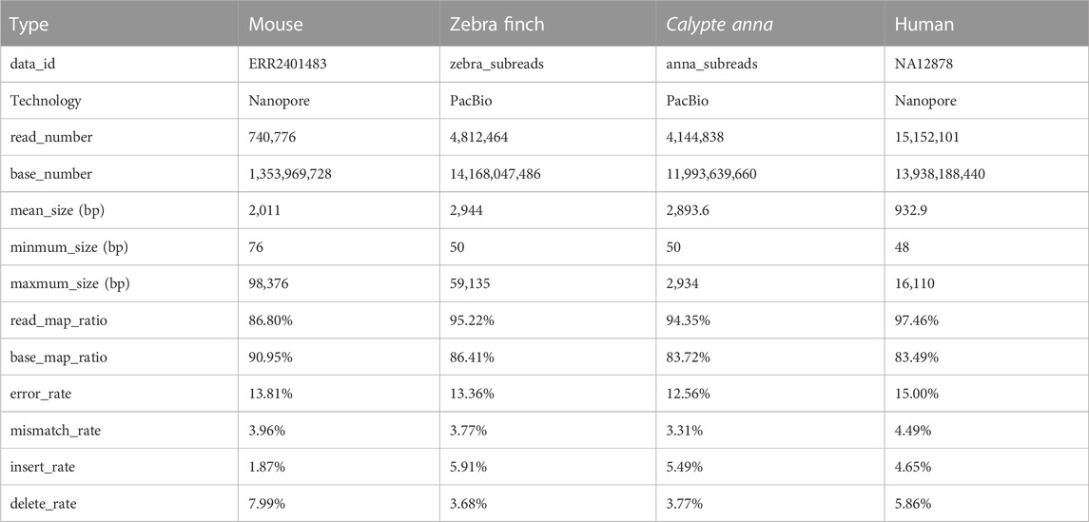The image size is (1089, 522).
Task: Click zebra finch read_map_ratio 95.22%
Action: click(x=473, y=321)
